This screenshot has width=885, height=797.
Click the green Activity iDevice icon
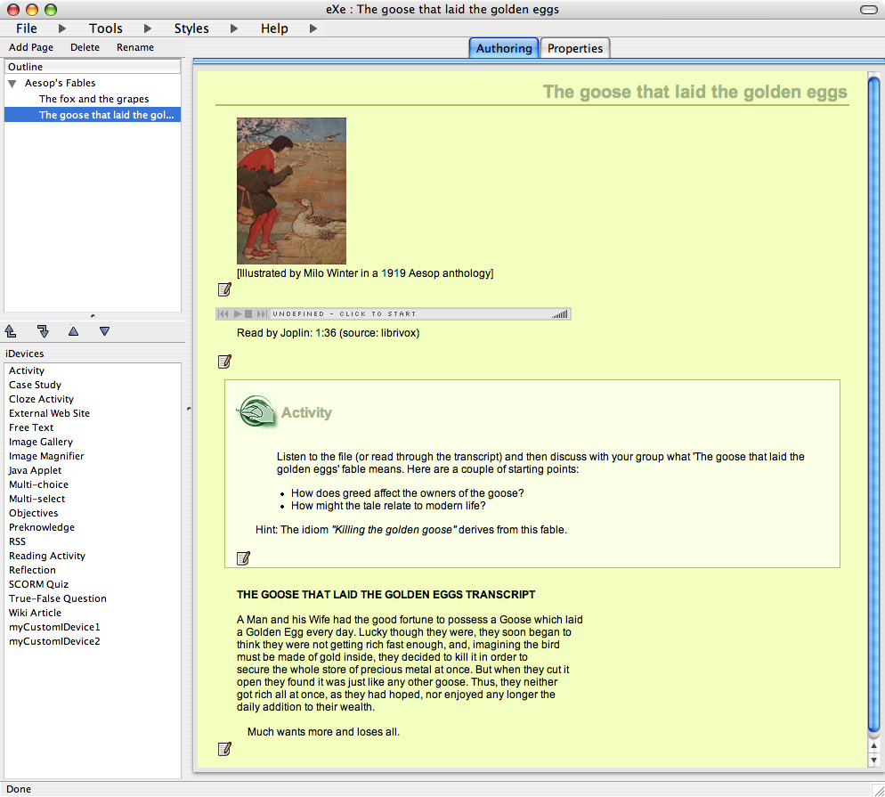tap(256, 411)
